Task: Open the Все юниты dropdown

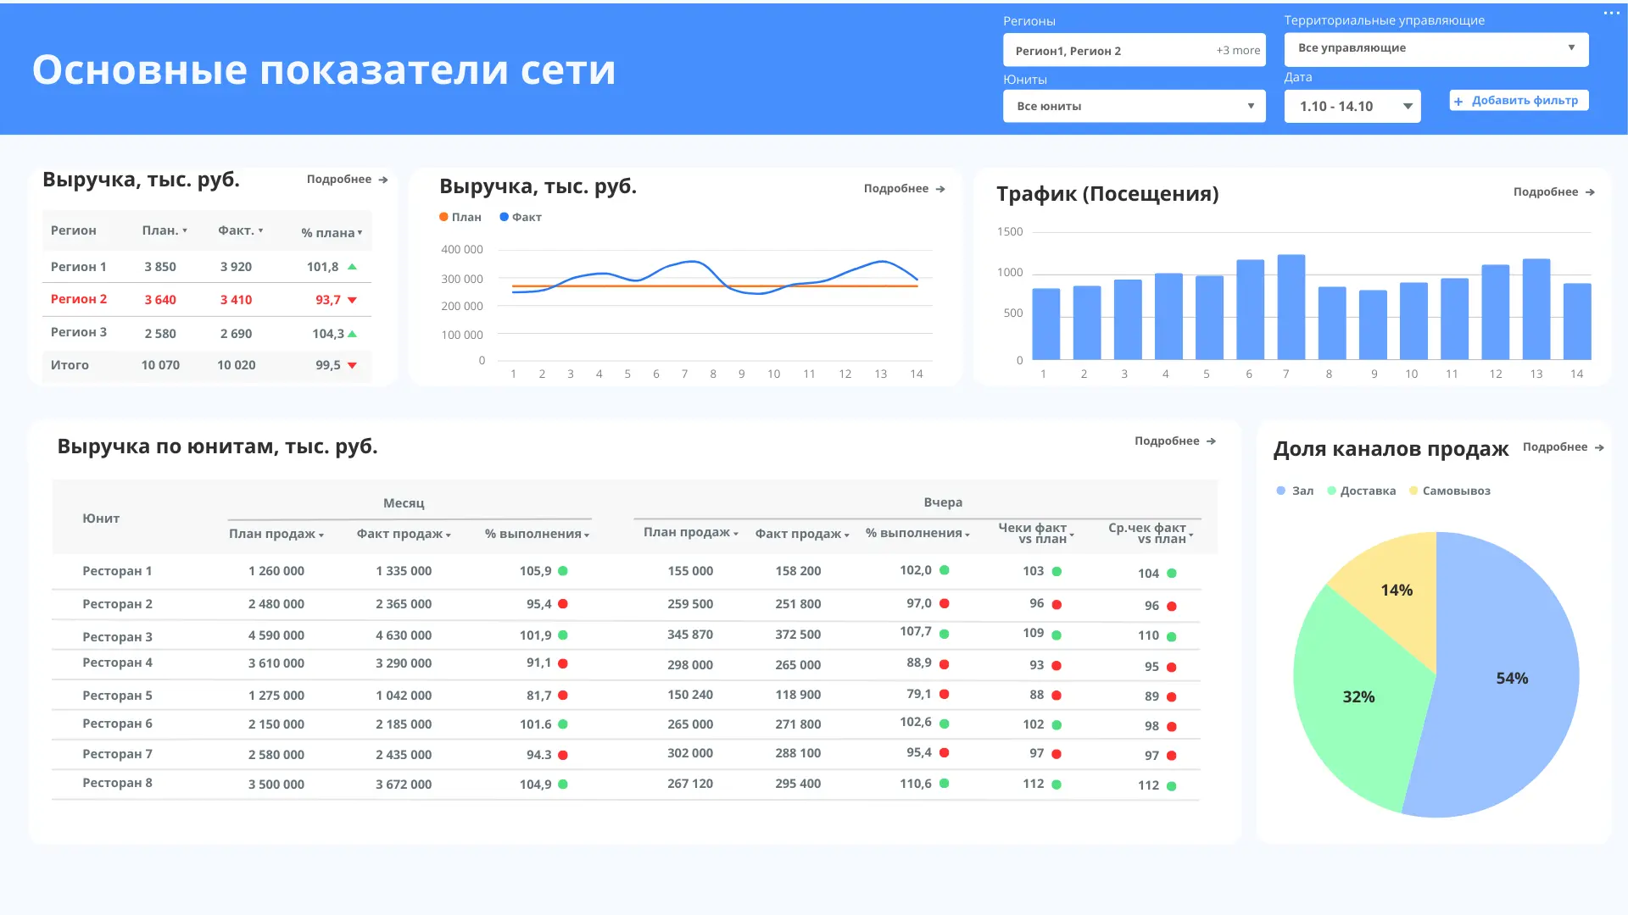Action: click(x=1134, y=106)
